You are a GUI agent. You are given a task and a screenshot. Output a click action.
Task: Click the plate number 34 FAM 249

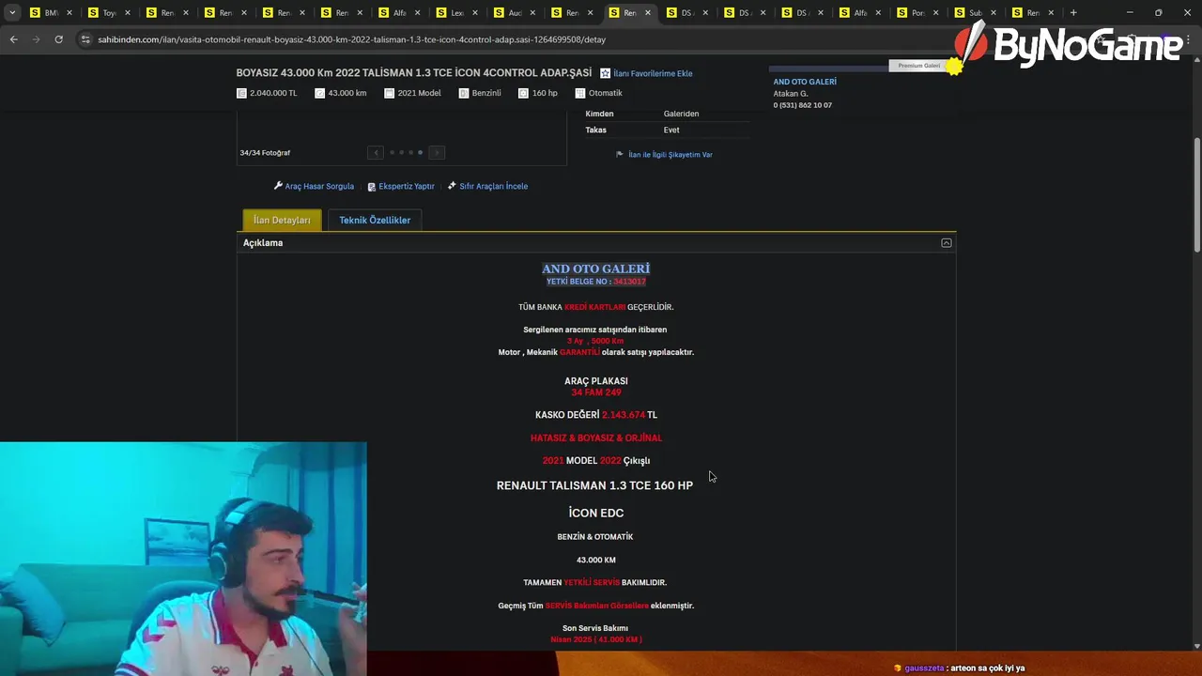tap(596, 392)
